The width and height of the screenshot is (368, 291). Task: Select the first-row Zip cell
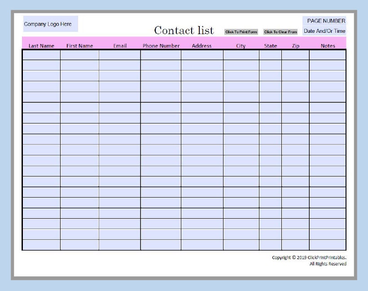coord(295,55)
